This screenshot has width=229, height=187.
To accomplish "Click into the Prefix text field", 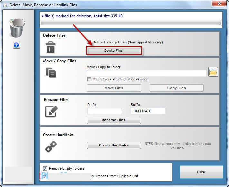I will (x=105, y=111).
